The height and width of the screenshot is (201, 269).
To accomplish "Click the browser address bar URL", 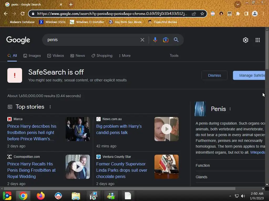I will pyautogui.click(x=112, y=14).
